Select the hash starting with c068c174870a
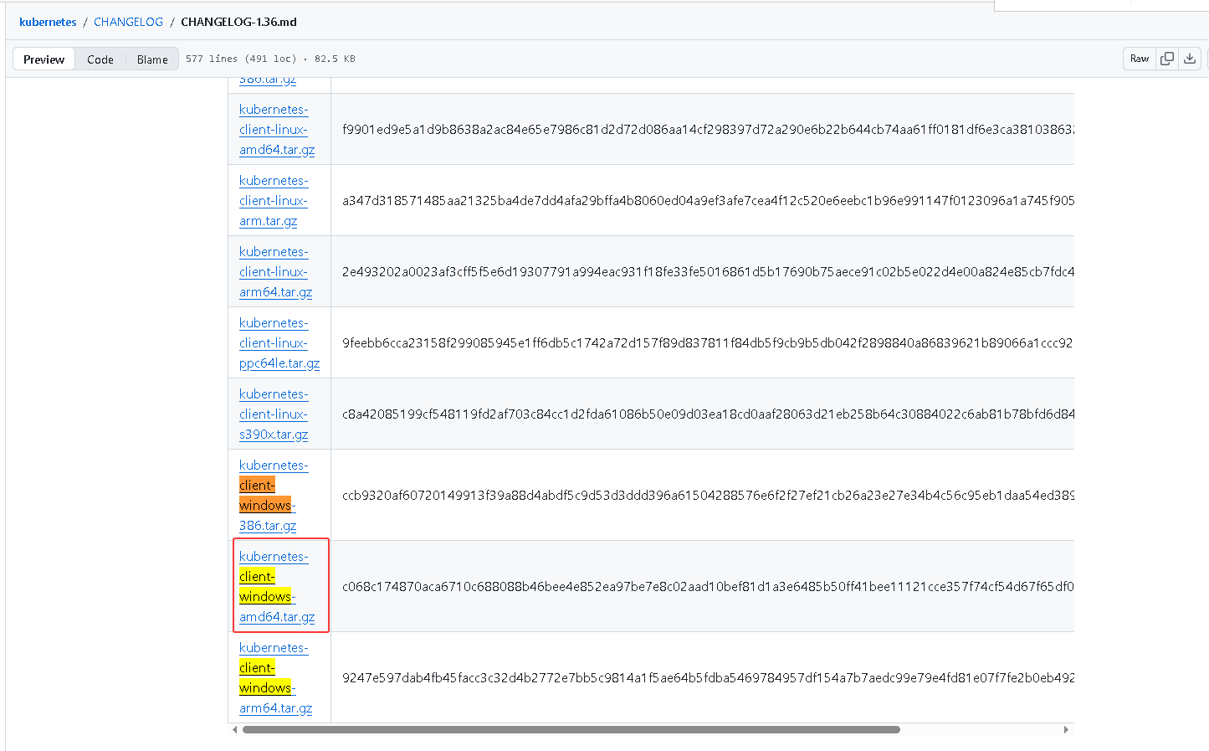 [708, 587]
